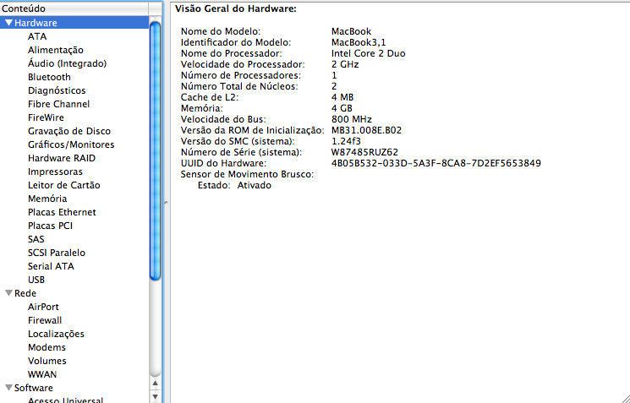Select the Software category row
The width and height of the screenshot is (630, 403).
pyautogui.click(x=74, y=388)
